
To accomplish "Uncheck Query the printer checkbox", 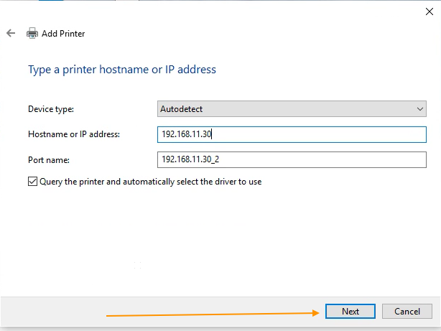I will 32,182.
